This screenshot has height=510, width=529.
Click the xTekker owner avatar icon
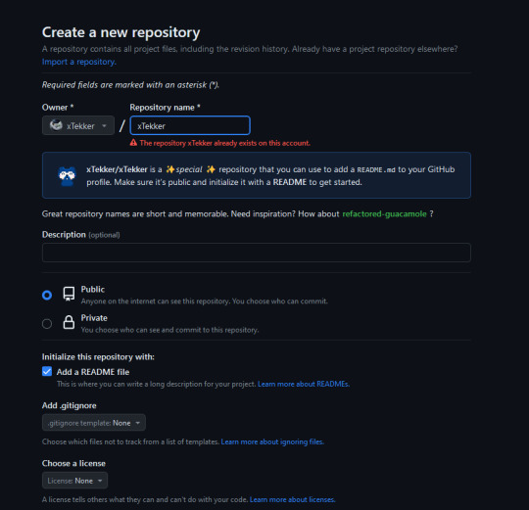[57, 125]
